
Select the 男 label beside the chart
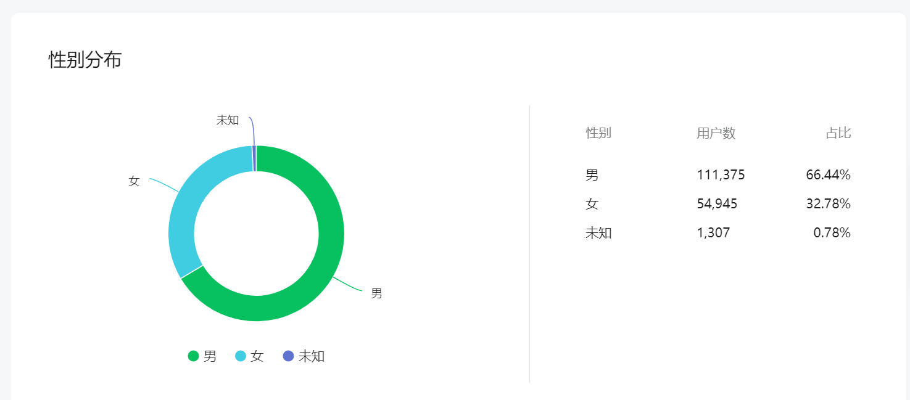click(376, 293)
